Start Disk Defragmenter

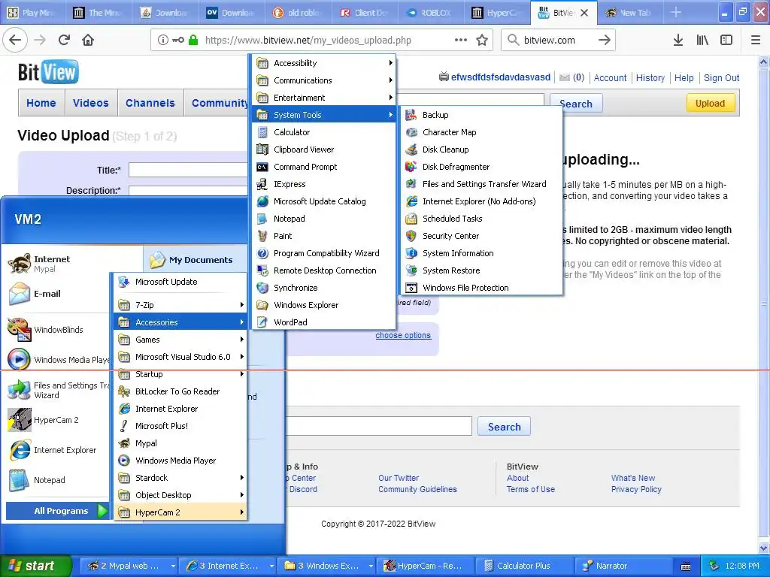coord(481,167)
